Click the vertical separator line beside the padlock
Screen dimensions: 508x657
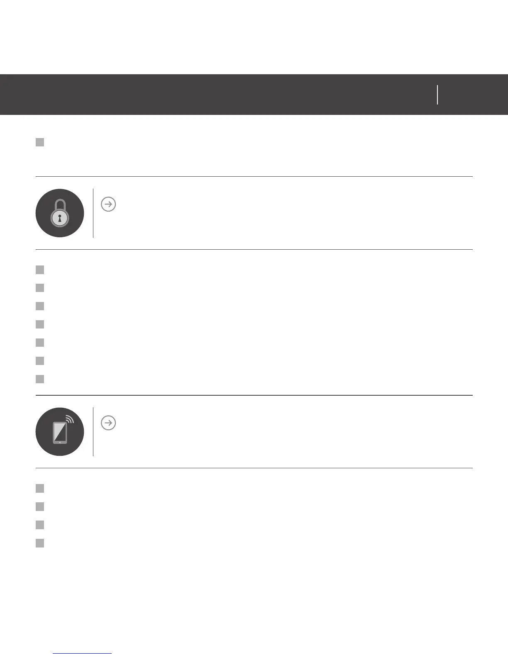pos(93,213)
